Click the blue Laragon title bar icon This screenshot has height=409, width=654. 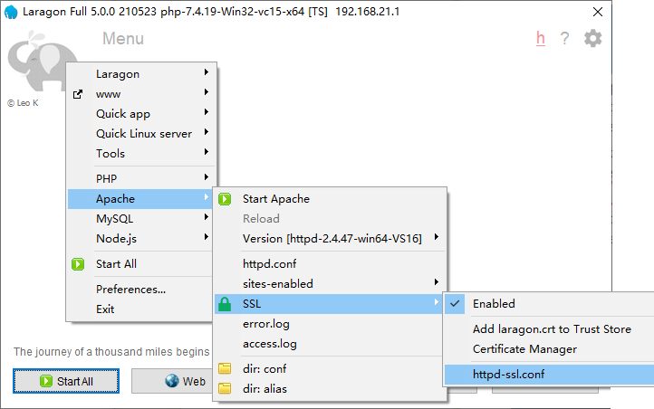(11, 12)
